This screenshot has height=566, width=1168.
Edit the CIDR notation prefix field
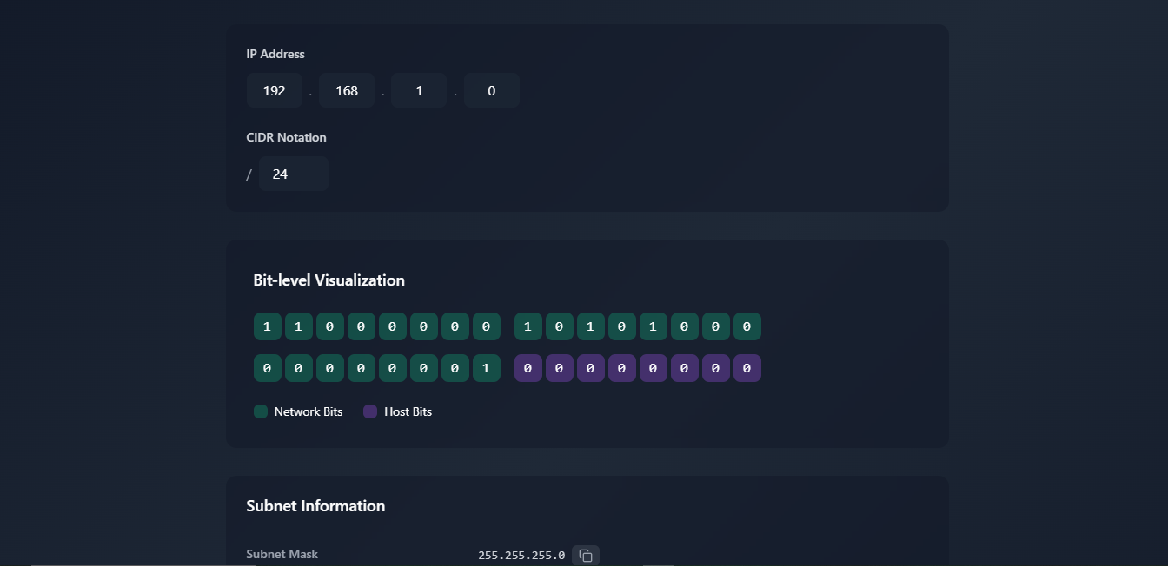point(293,174)
